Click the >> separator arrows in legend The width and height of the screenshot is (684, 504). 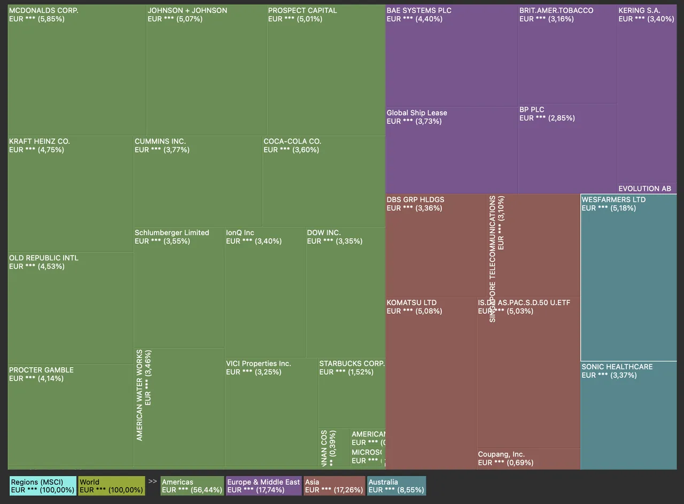153,481
